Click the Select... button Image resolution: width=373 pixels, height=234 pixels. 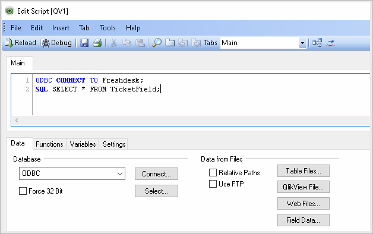156,191
